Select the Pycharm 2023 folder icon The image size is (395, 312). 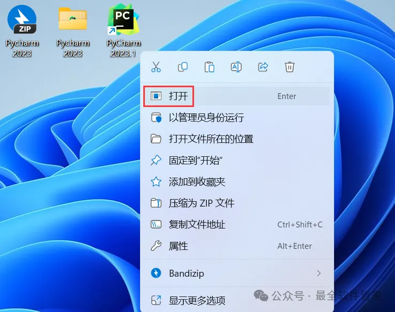(73, 19)
